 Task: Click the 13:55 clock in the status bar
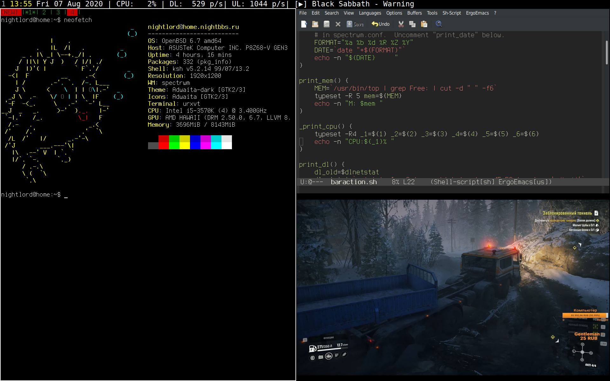21,4
